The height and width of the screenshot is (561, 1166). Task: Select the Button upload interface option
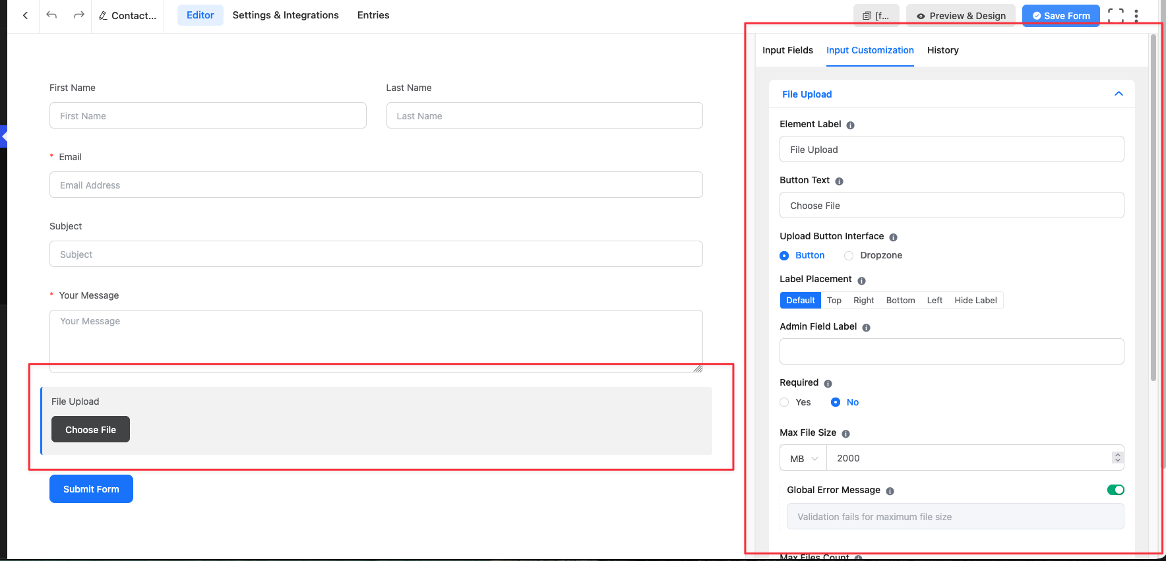[x=802, y=255]
